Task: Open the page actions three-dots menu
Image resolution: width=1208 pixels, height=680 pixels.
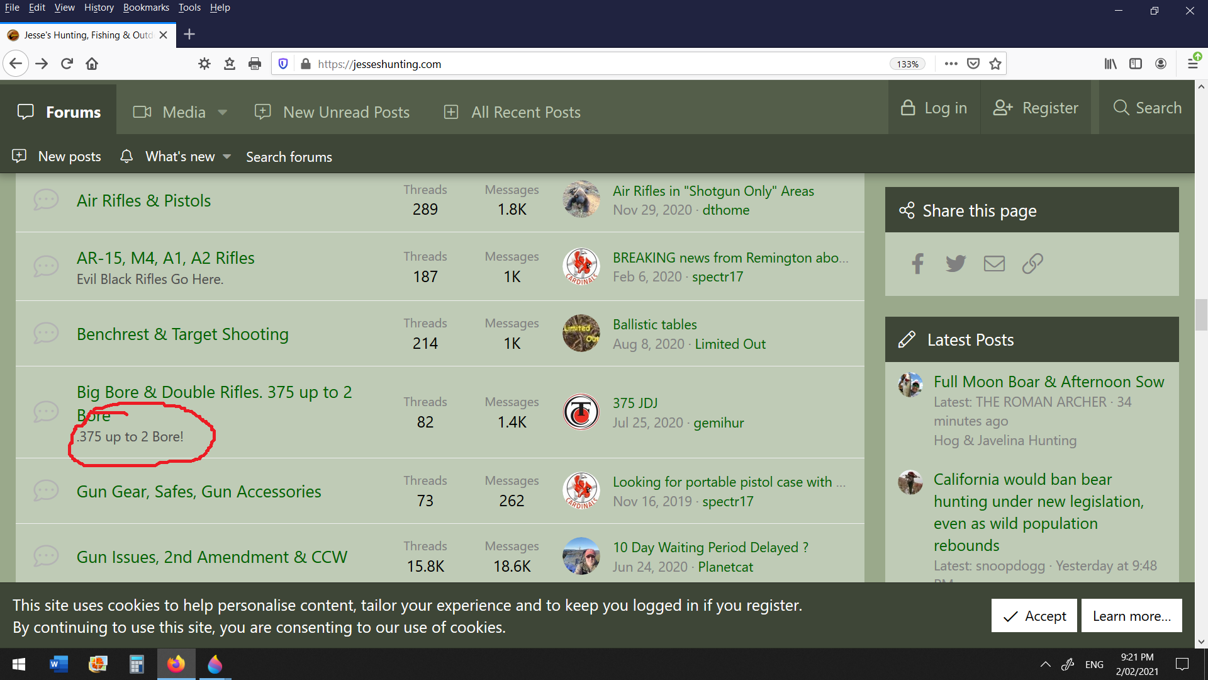Action: (x=951, y=63)
